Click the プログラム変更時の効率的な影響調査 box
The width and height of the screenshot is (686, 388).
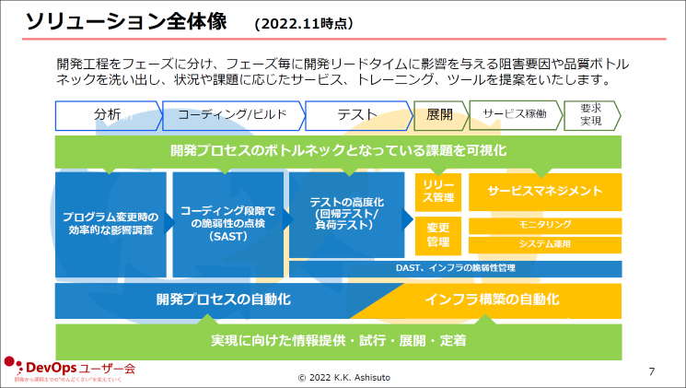110,224
